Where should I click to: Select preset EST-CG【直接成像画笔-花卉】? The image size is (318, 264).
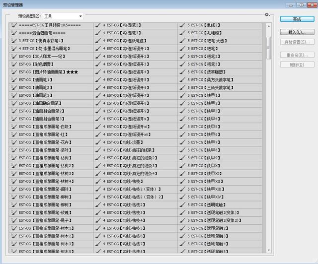click(51, 142)
